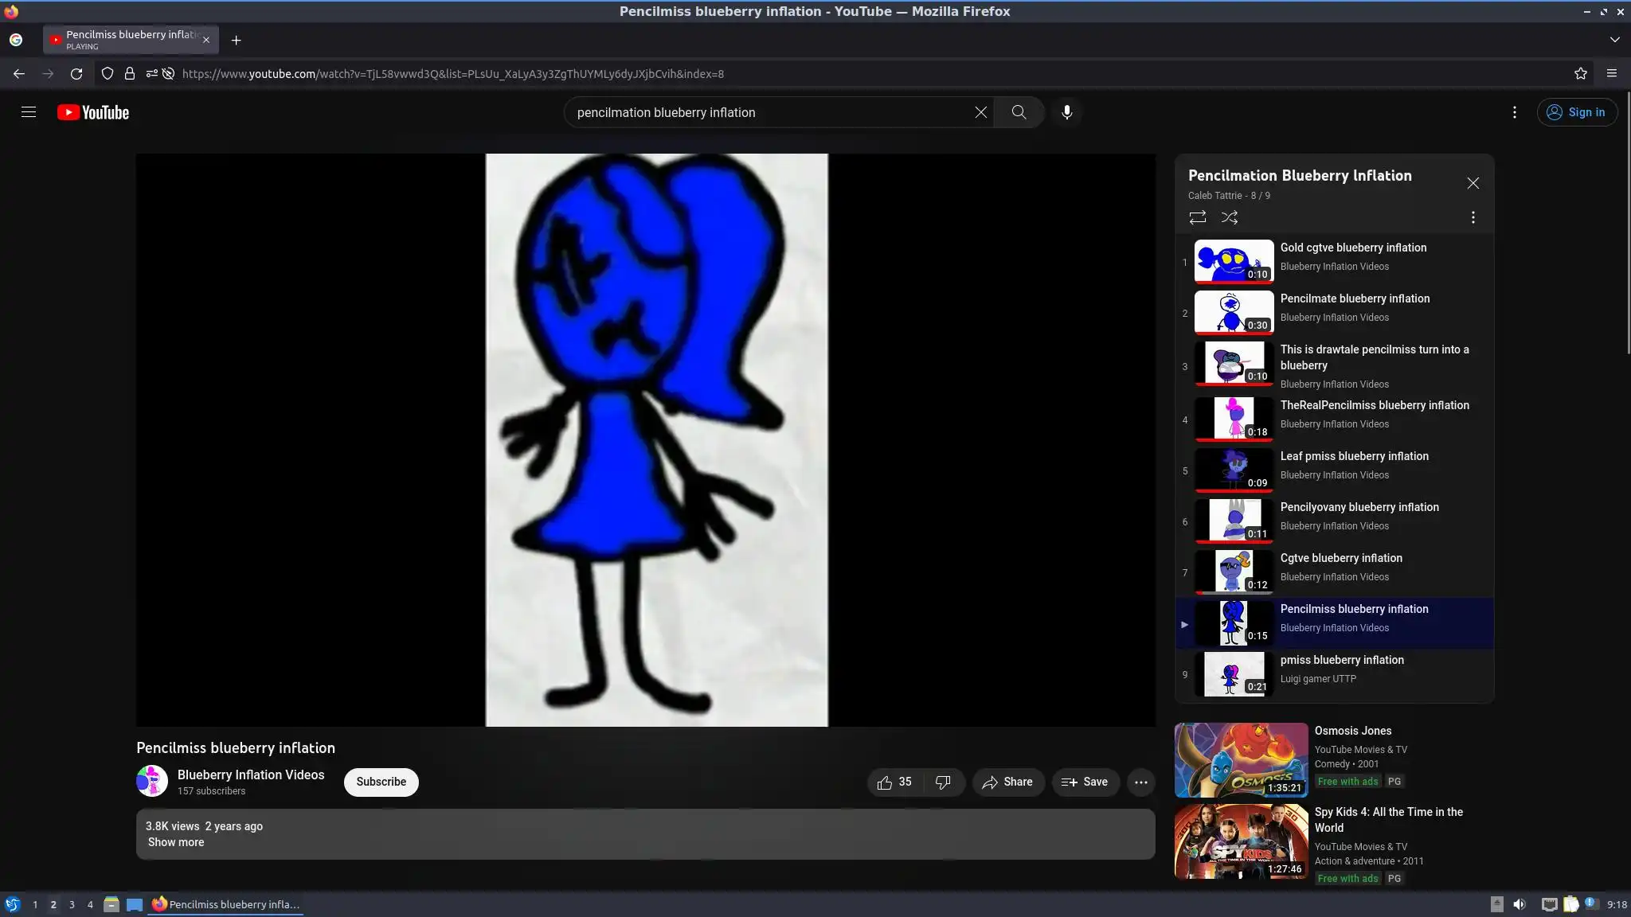Screen dimensions: 1631x917
Task: Click the search magnifier button
Action: (x=1019, y=112)
